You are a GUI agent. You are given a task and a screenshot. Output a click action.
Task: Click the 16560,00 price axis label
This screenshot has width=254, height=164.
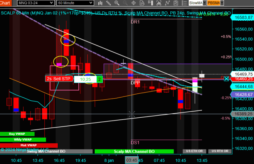point(243,29)
